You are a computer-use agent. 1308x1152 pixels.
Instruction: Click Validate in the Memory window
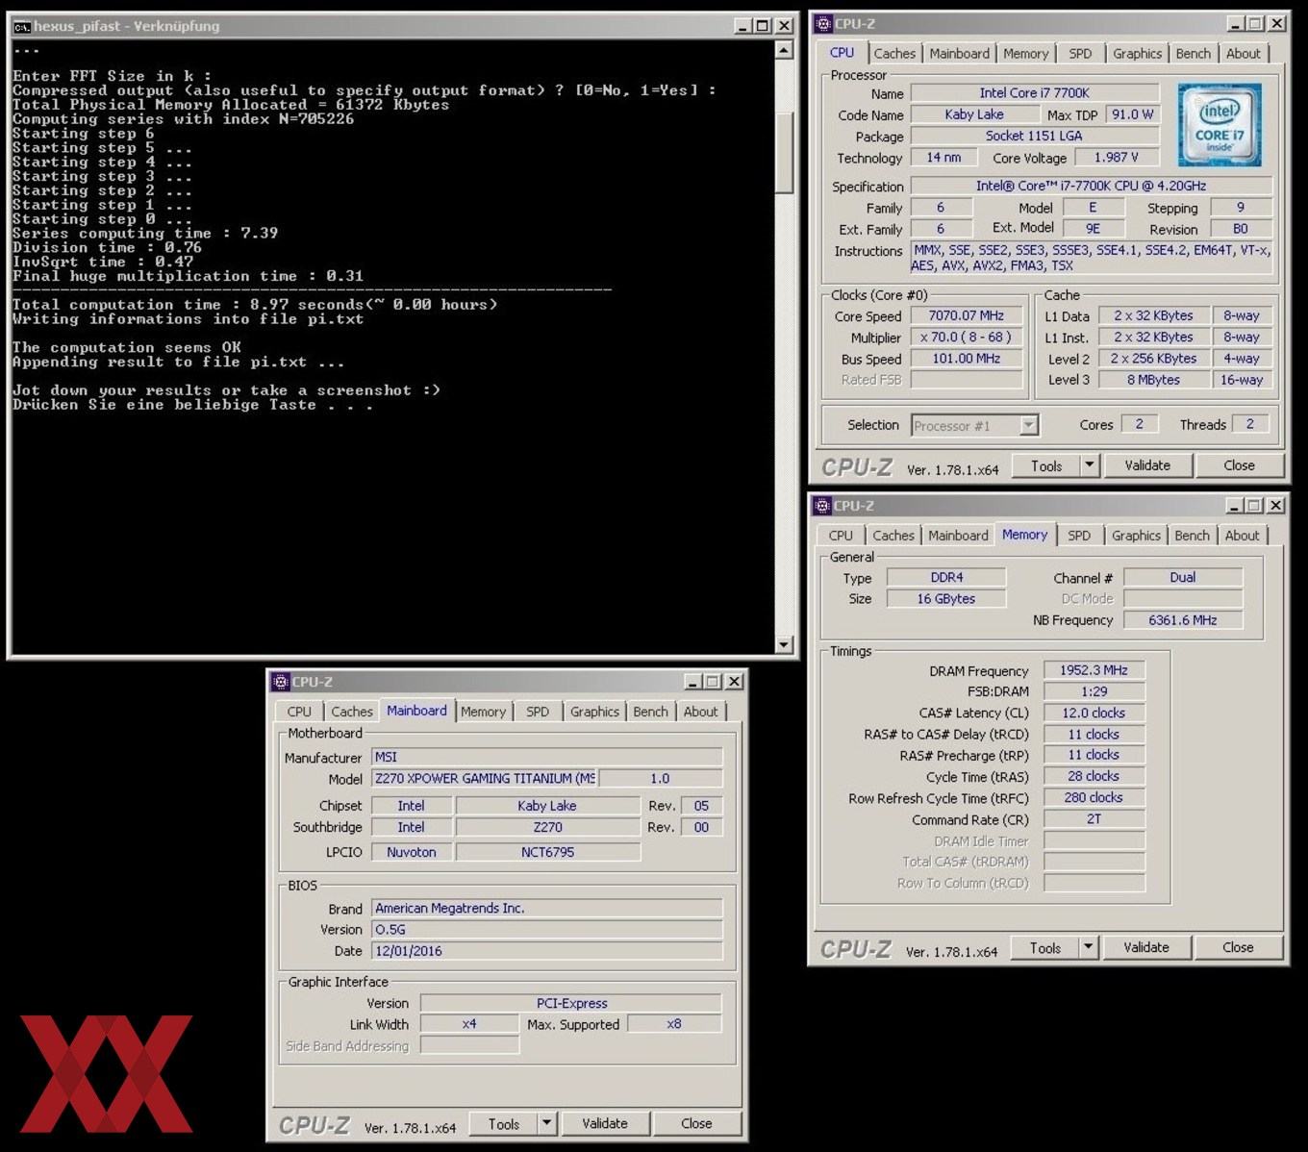click(x=1146, y=947)
